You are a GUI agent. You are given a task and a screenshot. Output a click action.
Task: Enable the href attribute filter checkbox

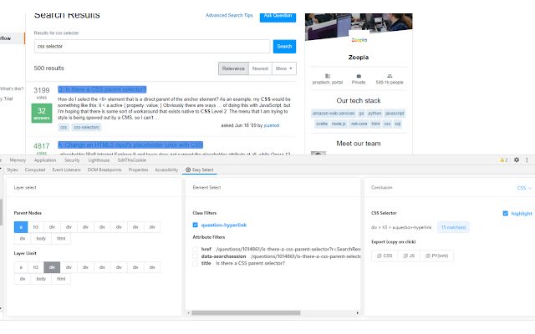pos(195,249)
